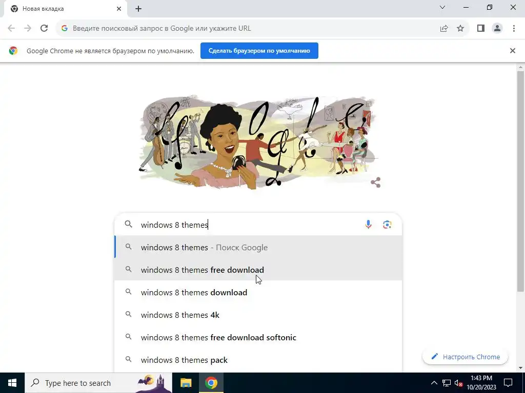
Task: Pick suggestion windows 8 themes download
Action: click(258, 292)
